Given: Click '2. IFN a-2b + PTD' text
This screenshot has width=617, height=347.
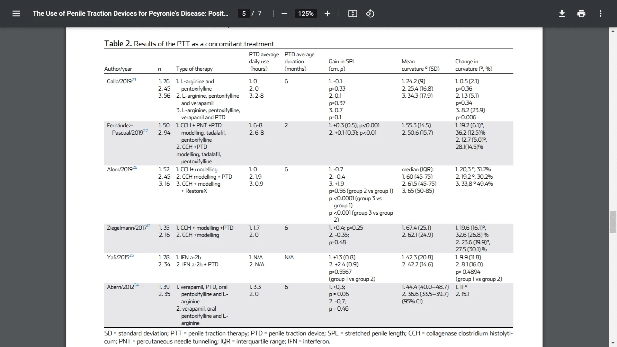Looking at the screenshot, I should pyautogui.click(x=197, y=264).
